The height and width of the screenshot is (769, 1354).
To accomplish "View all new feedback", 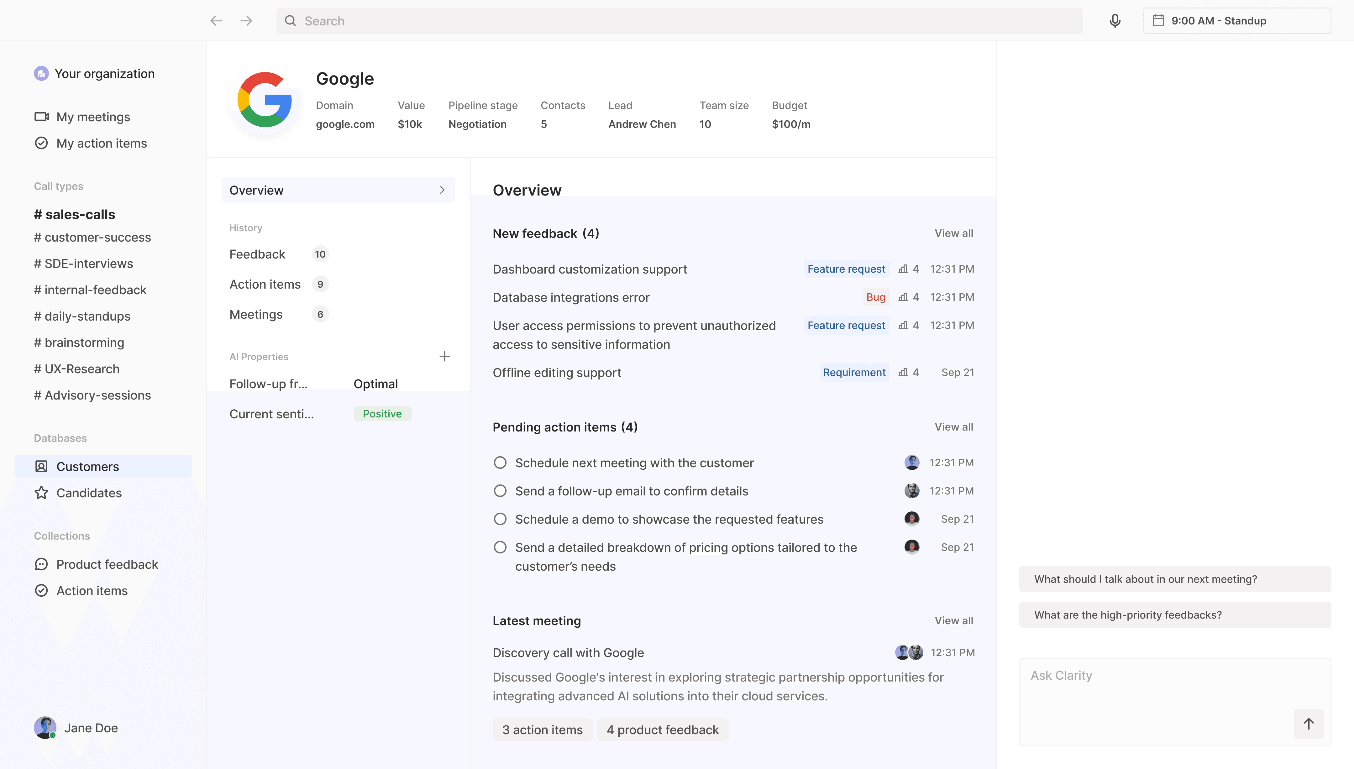I will [954, 233].
